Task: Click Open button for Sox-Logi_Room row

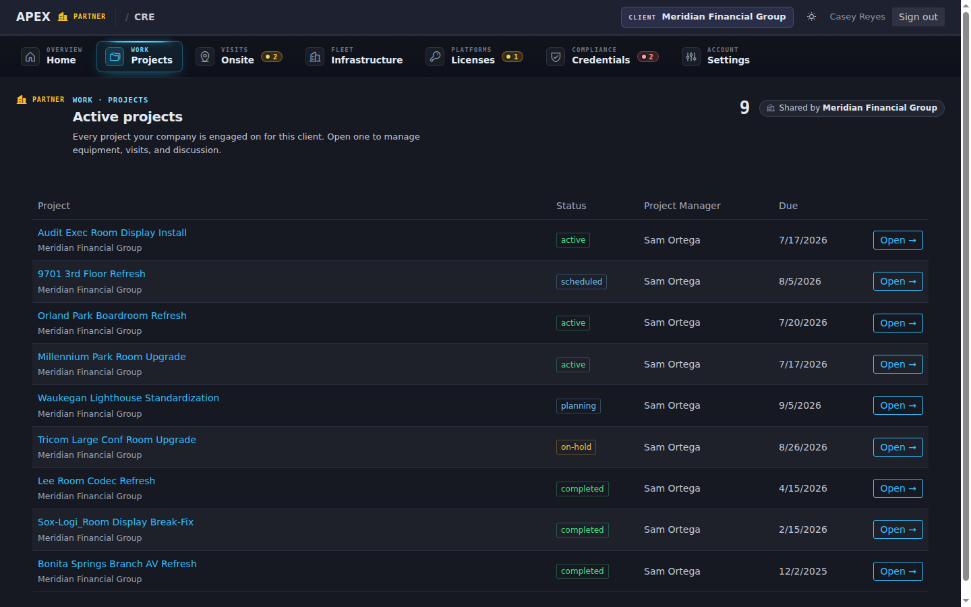Action: (898, 529)
